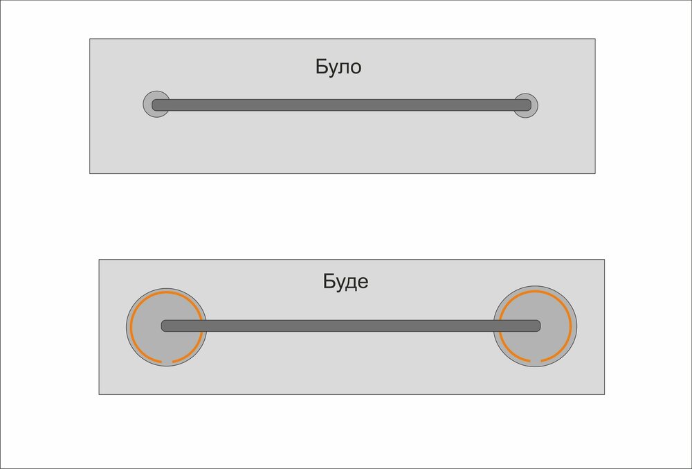Click the "Було" text label

click(338, 67)
